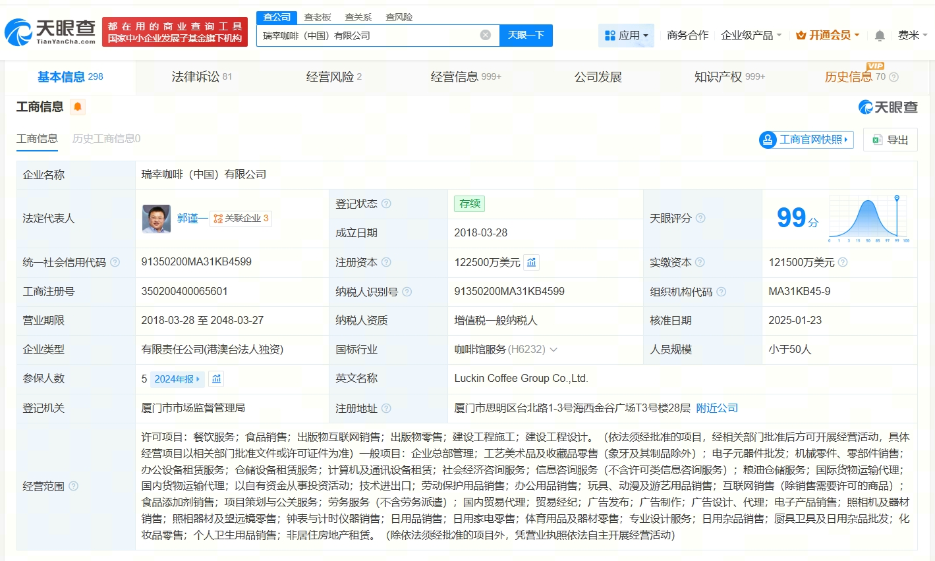Click the 99分 score value
This screenshot has height=561, width=935.
tap(797, 218)
